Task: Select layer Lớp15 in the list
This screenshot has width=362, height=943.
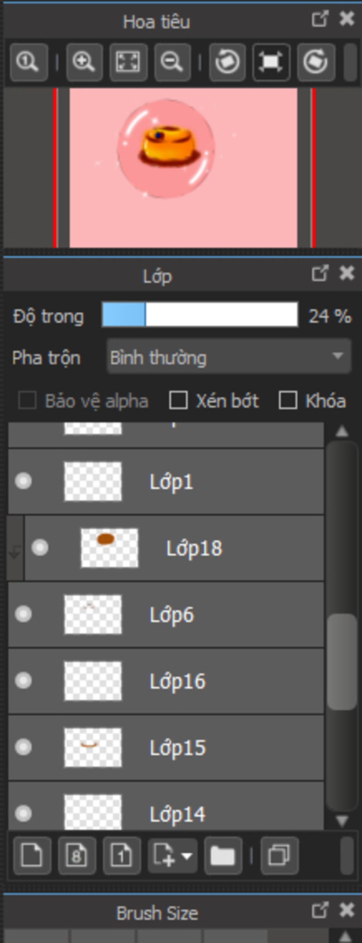Action: tap(166, 747)
